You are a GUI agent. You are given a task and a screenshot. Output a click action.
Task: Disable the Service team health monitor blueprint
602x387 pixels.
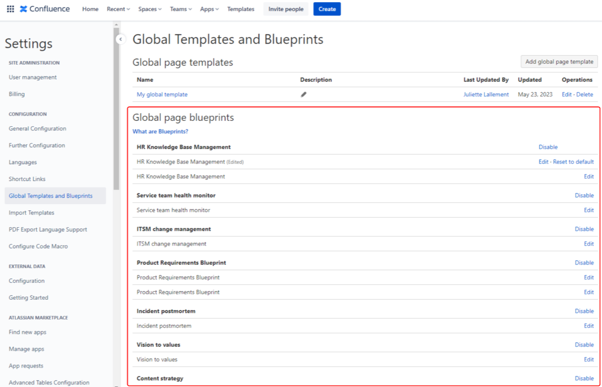584,196
